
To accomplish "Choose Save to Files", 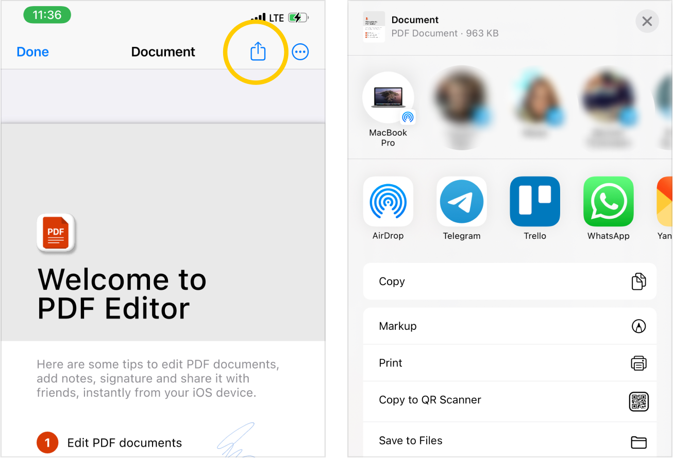I will point(510,441).
